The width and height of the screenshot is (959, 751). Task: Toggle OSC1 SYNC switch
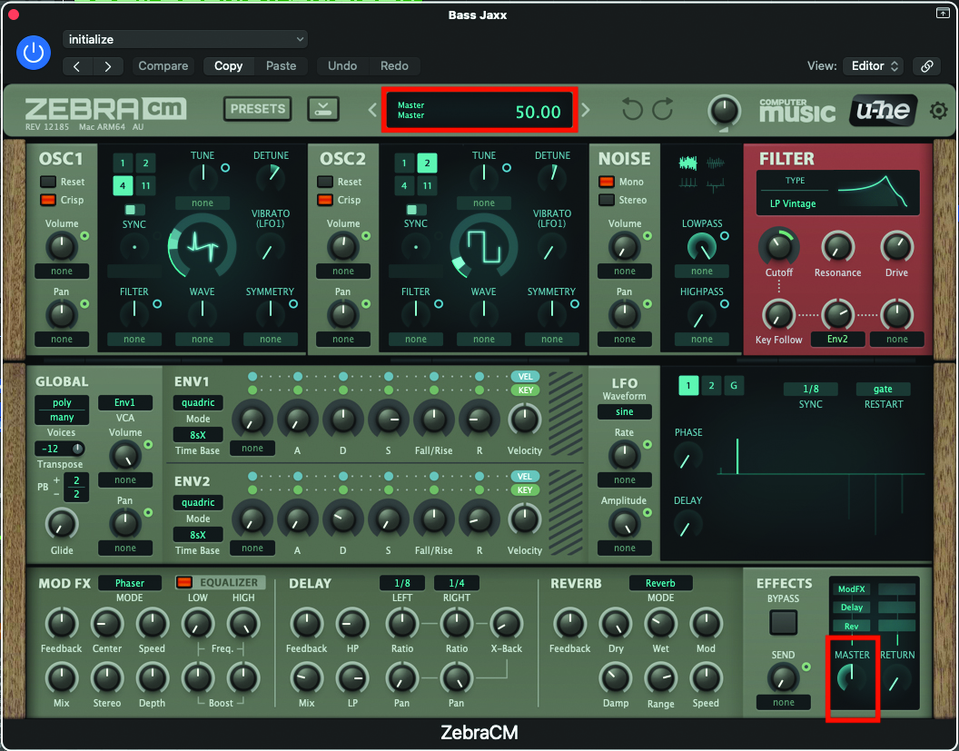pos(133,210)
